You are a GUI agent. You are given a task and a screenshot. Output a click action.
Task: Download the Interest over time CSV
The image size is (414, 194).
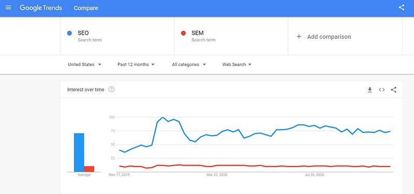pyautogui.click(x=369, y=90)
